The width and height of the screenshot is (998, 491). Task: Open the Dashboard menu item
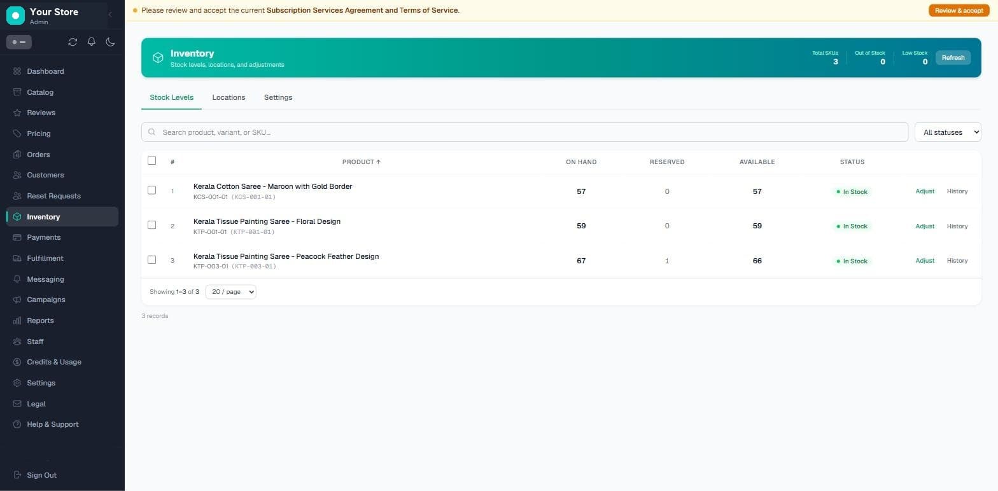pos(62,71)
